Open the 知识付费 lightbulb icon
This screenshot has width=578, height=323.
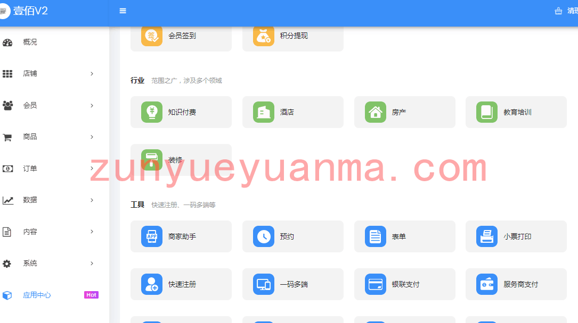[x=152, y=112]
